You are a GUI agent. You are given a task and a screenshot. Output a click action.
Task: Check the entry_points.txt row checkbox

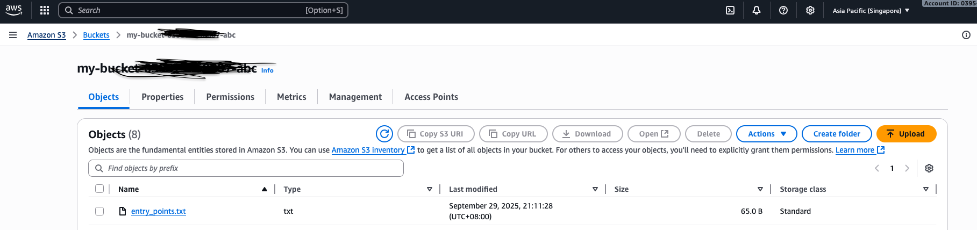99,211
